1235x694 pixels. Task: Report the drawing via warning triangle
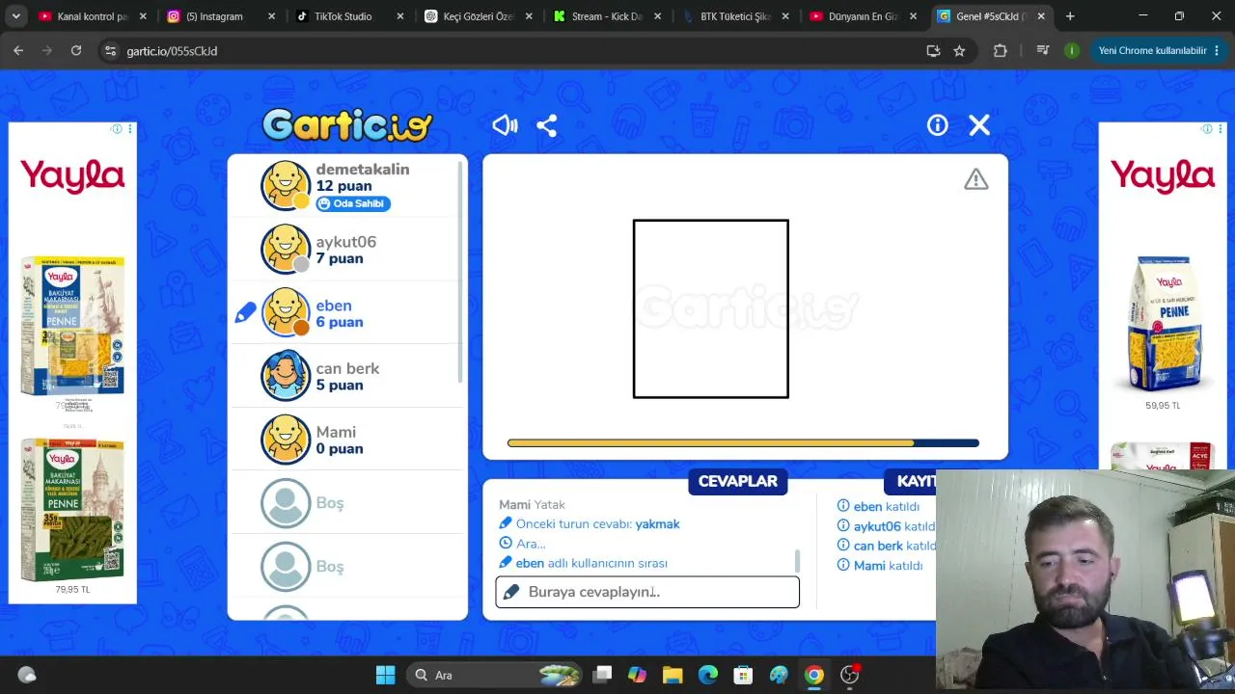pyautogui.click(x=976, y=179)
